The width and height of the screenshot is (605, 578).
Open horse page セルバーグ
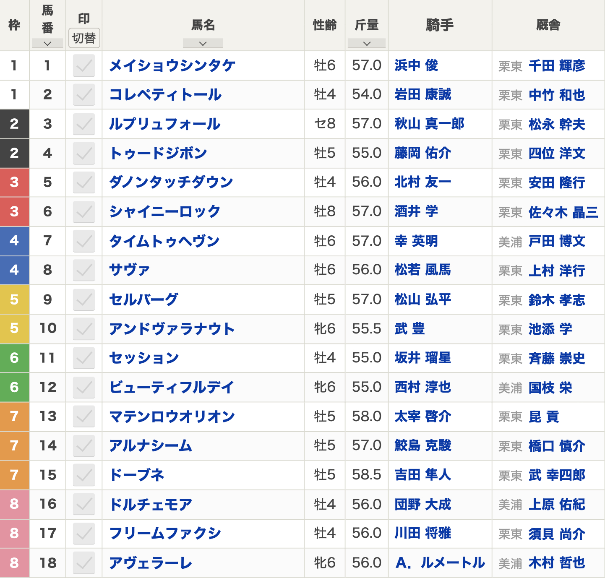point(144,299)
